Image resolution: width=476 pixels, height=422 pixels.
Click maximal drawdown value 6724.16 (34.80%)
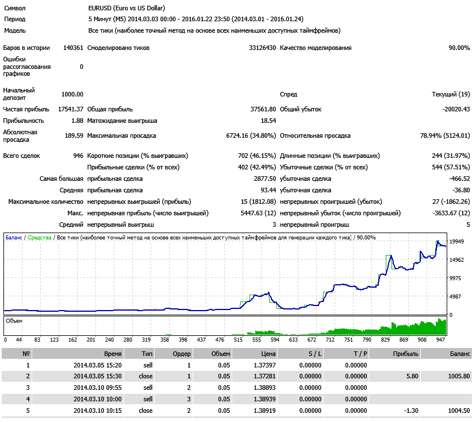coord(251,135)
